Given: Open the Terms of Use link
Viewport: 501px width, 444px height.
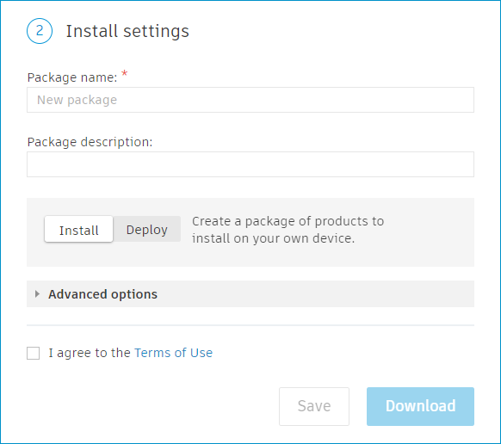Looking at the screenshot, I should tap(174, 353).
